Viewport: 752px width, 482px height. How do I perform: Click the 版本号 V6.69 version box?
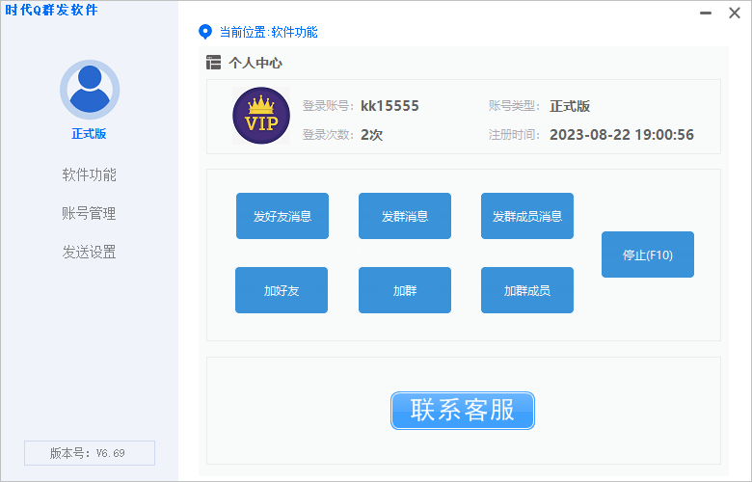tap(89, 453)
